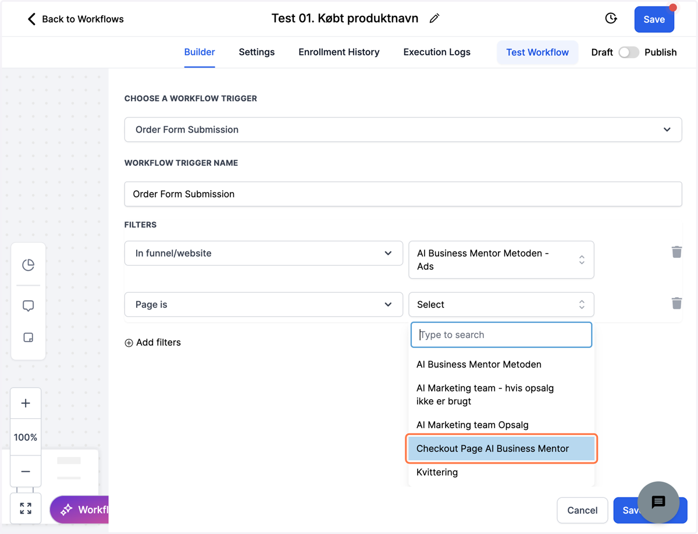Choose AI Marketing team Opsalg option
Screen dimensions: 698x534
(x=501, y=425)
